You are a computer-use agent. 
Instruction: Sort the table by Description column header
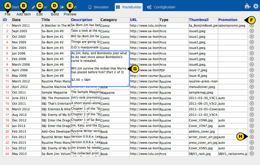[82, 20]
